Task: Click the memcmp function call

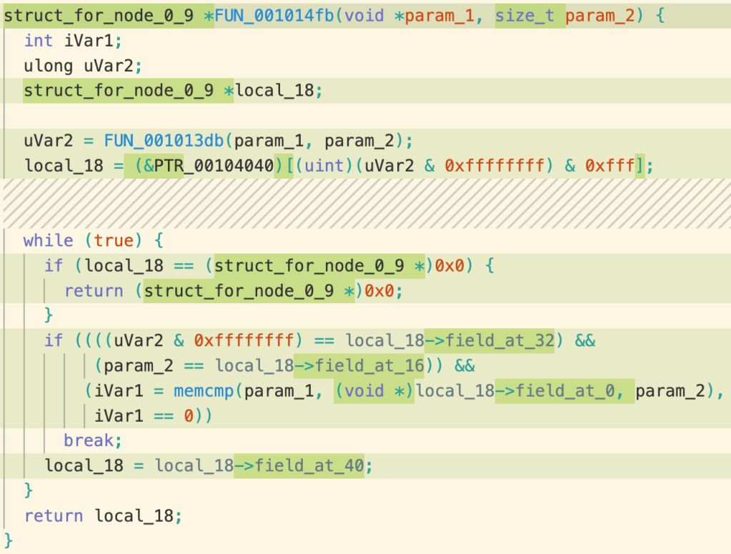Action: click(209, 390)
